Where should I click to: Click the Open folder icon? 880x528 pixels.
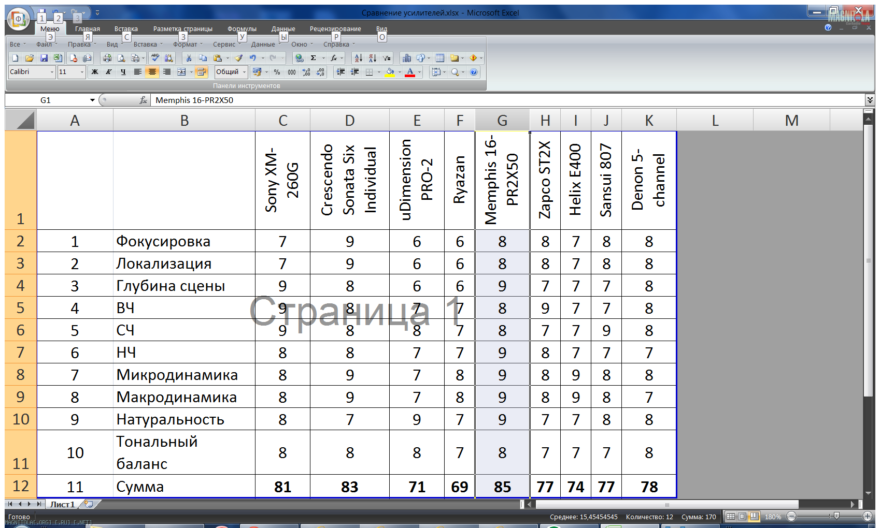30,58
